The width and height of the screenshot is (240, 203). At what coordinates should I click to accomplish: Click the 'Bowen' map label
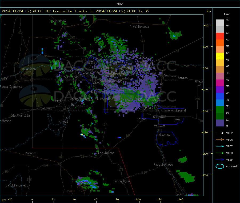click(177, 119)
